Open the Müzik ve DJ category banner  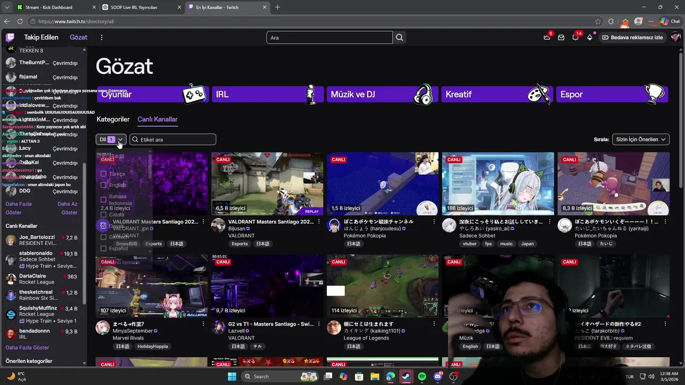(383, 94)
